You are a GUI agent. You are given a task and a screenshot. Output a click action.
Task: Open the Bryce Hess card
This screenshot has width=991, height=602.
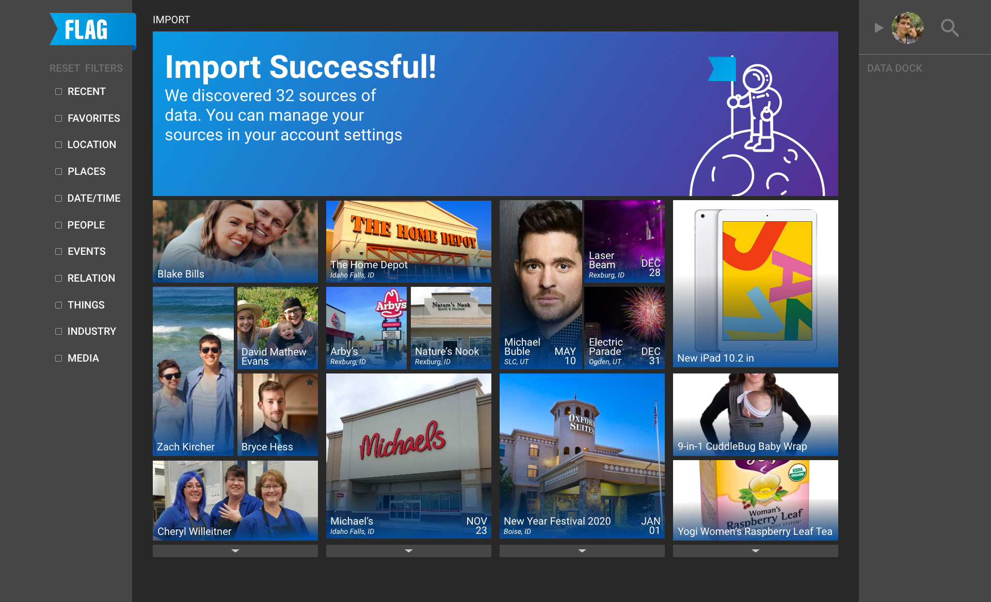click(278, 415)
